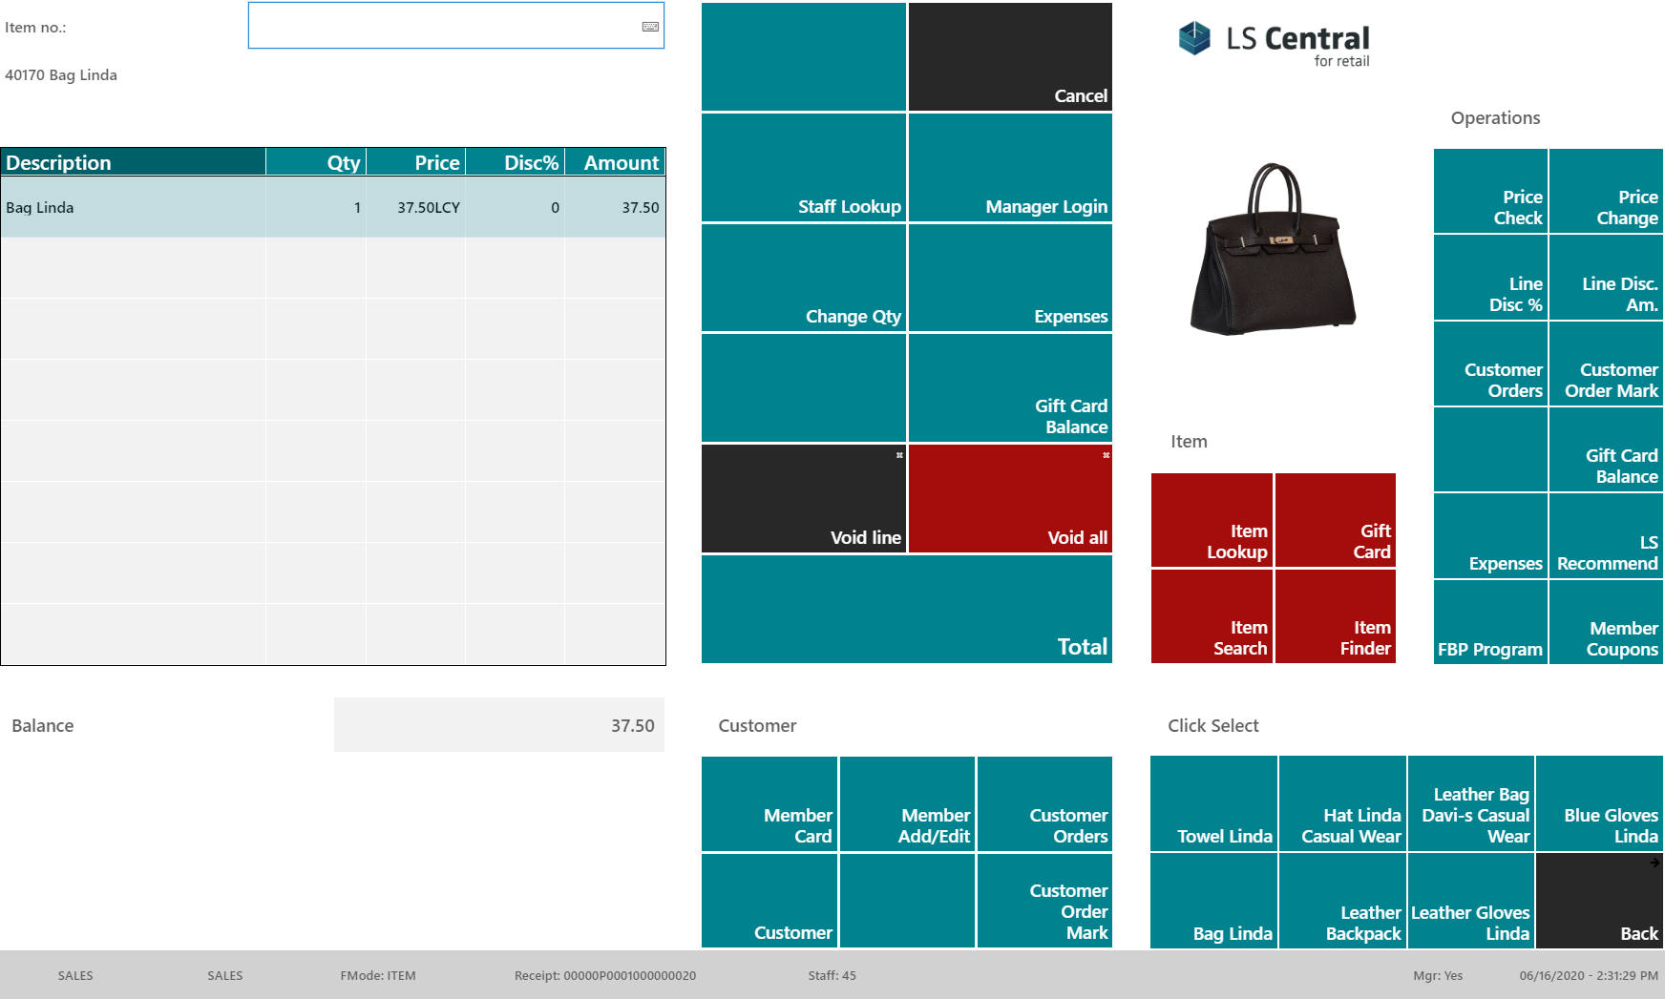Open LS Recommend

1606,536
